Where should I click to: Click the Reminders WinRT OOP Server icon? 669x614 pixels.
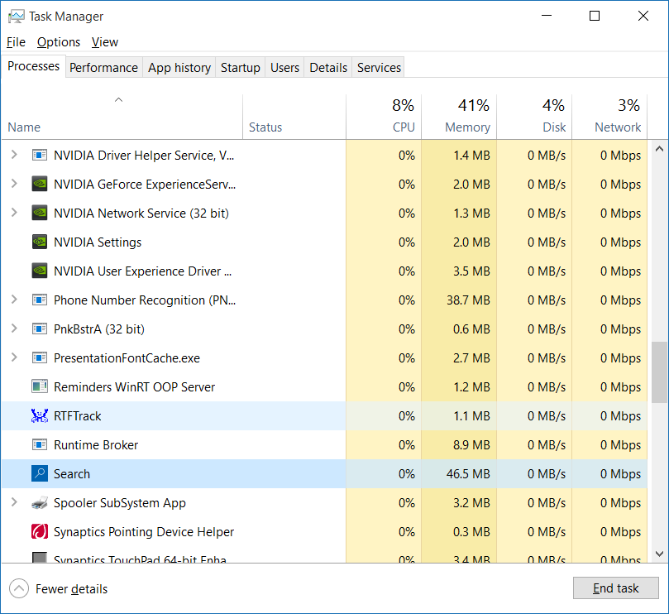pyautogui.click(x=40, y=386)
